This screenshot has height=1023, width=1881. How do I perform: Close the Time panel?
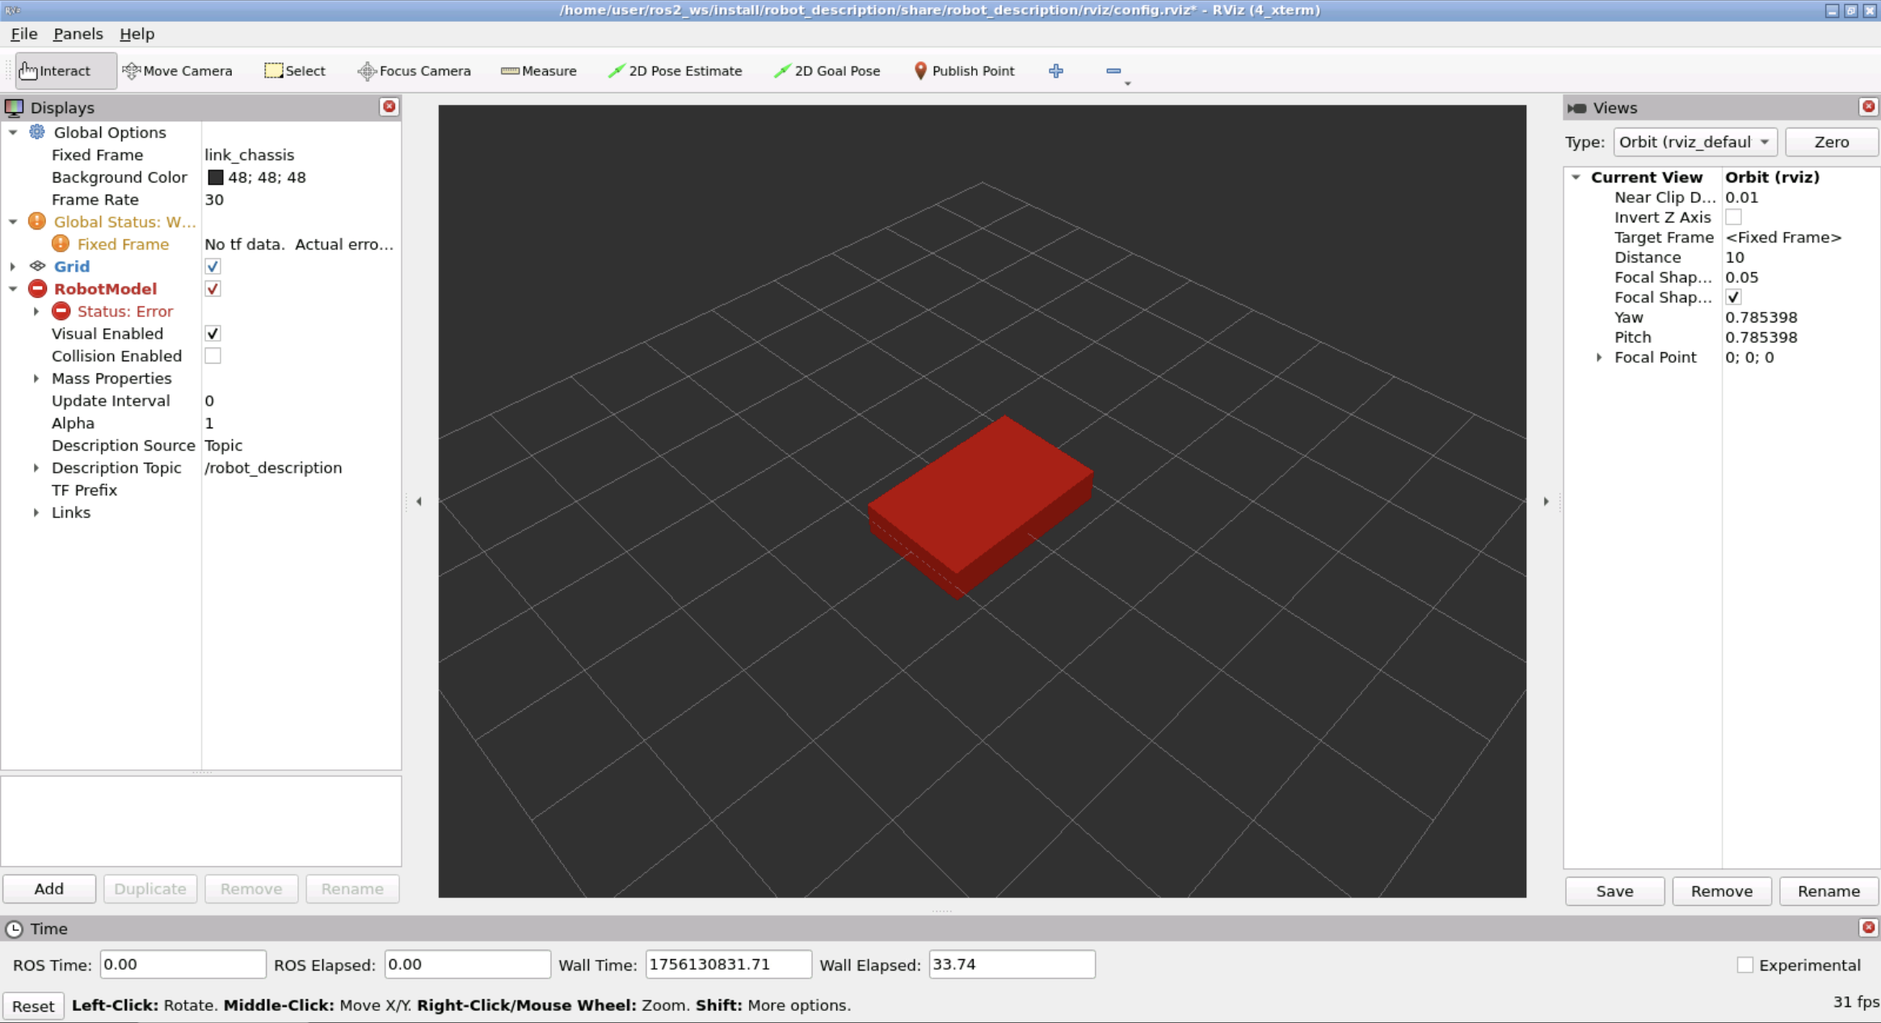click(x=1869, y=928)
